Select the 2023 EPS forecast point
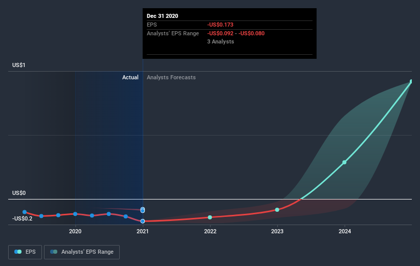This screenshot has width=420, height=266. [x=277, y=210]
